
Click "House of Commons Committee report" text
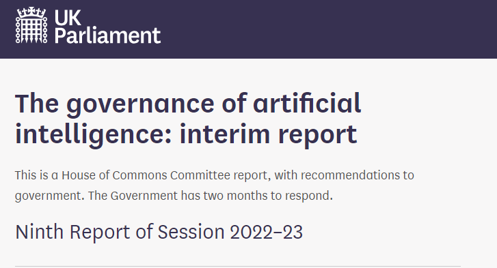(165, 175)
